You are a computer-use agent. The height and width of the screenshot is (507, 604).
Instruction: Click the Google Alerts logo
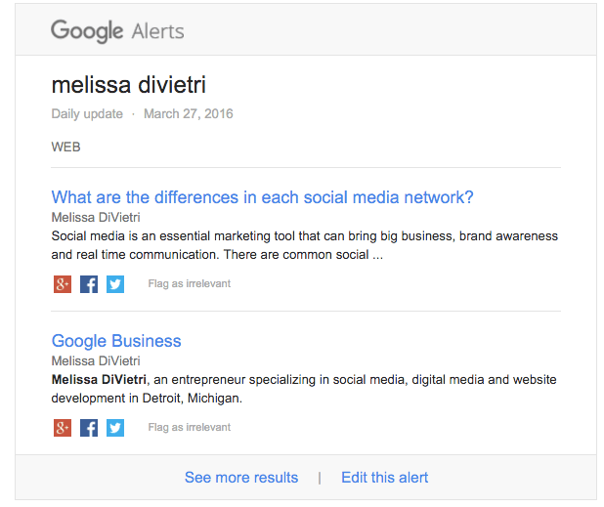tap(117, 30)
